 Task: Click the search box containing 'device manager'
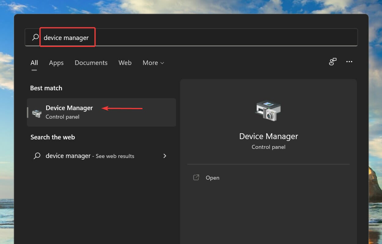[191, 37]
